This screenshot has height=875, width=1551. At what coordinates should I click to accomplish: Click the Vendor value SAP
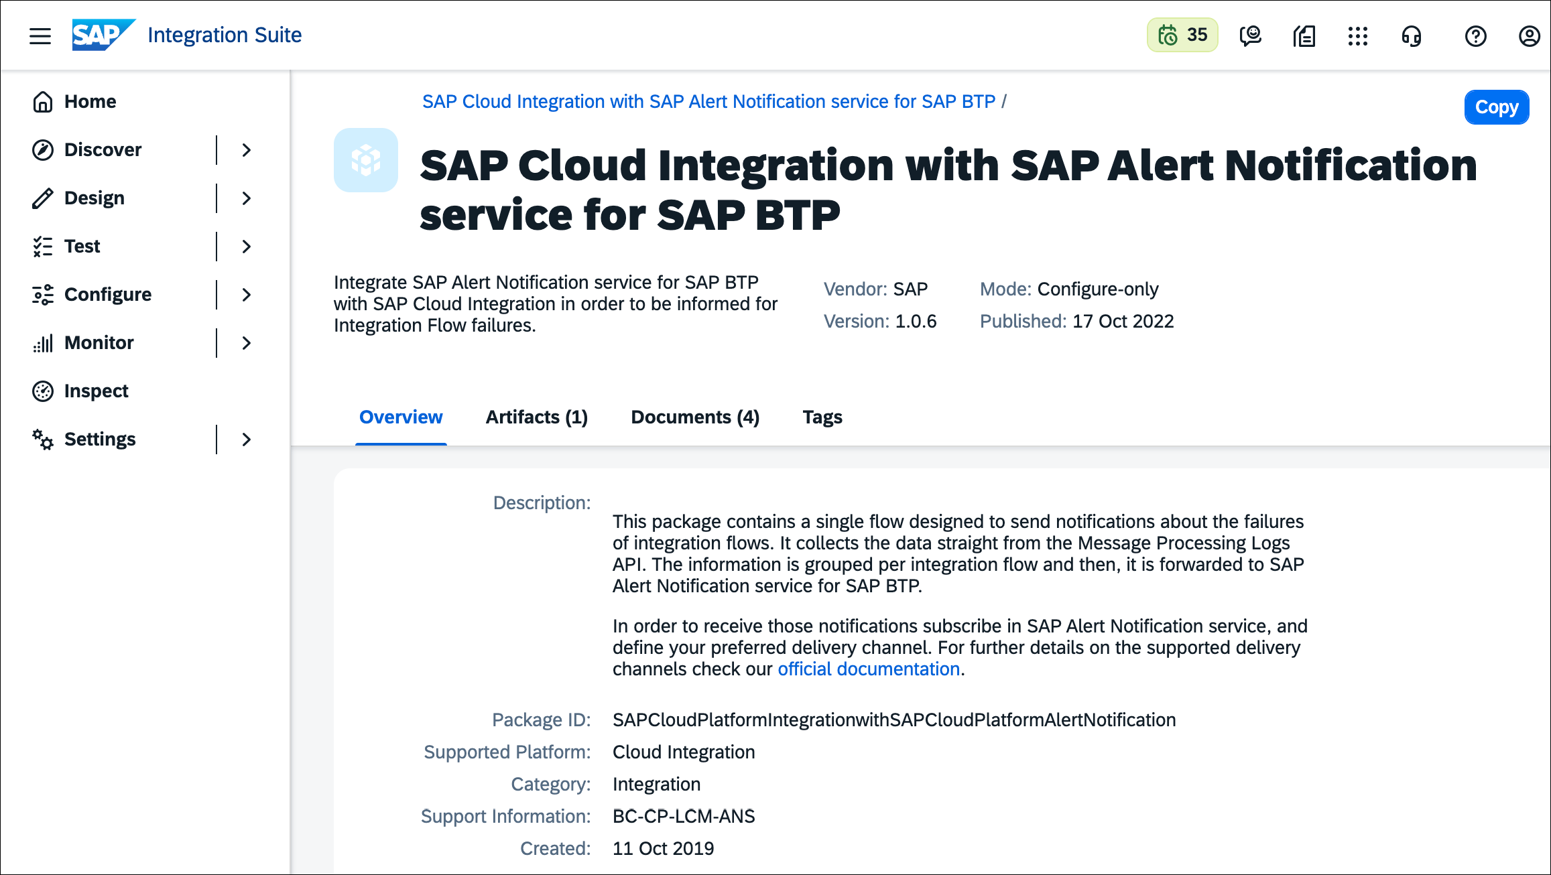910,289
